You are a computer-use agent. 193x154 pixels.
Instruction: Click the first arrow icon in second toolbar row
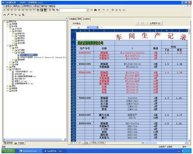[4, 15]
